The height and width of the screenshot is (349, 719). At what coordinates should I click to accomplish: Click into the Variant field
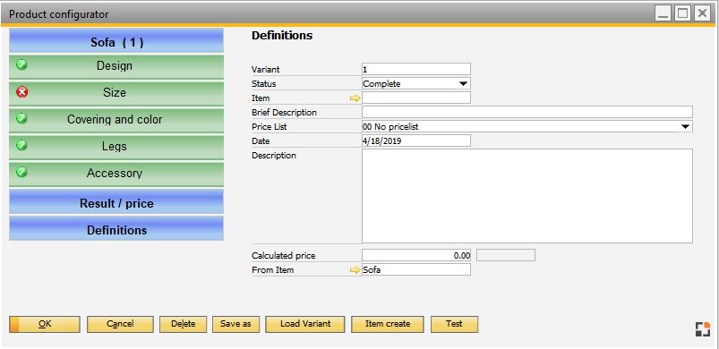(x=416, y=69)
